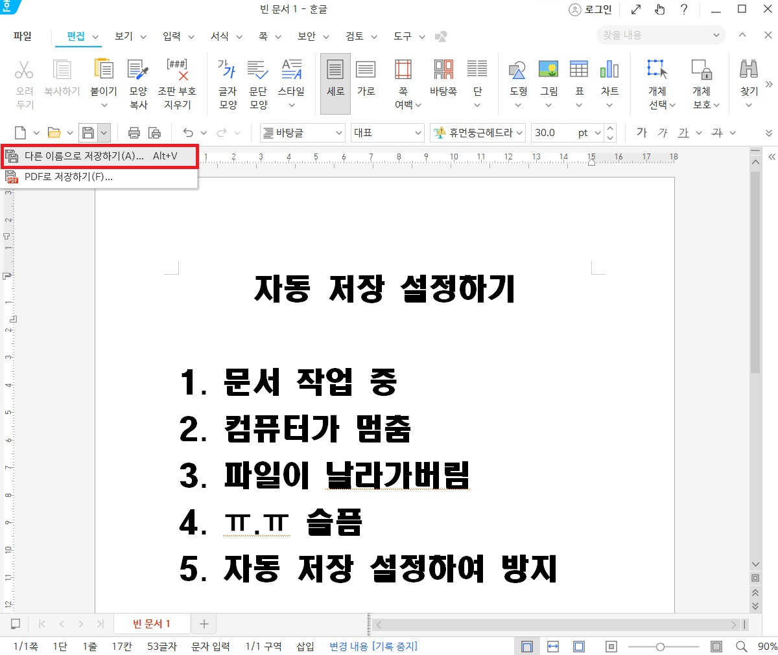Image resolution: width=778 pixels, height=655 pixels.
Task: Open 글자 모양 character format dialog
Action: [x=227, y=69]
